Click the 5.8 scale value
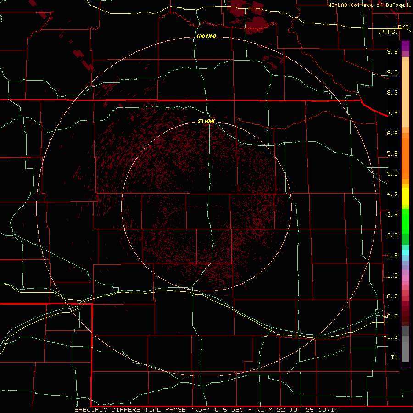The image size is (413, 413). [392, 154]
